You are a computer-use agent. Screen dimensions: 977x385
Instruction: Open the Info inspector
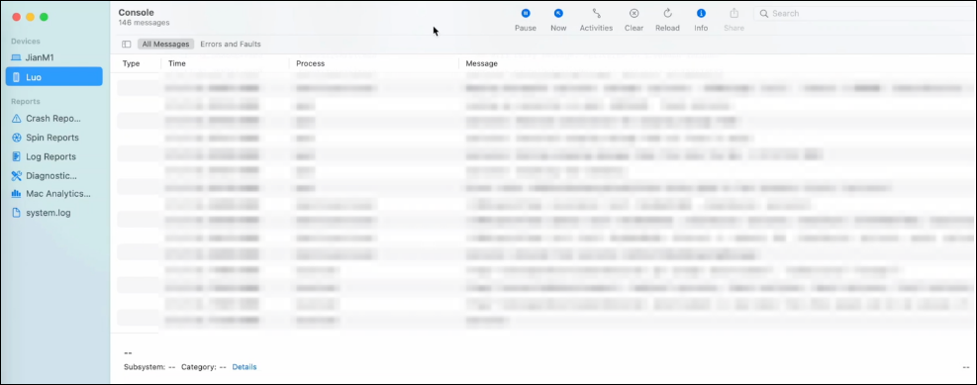point(701,20)
